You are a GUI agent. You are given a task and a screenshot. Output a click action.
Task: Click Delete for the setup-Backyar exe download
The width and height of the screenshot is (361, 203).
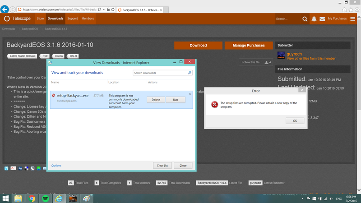[x=156, y=100]
